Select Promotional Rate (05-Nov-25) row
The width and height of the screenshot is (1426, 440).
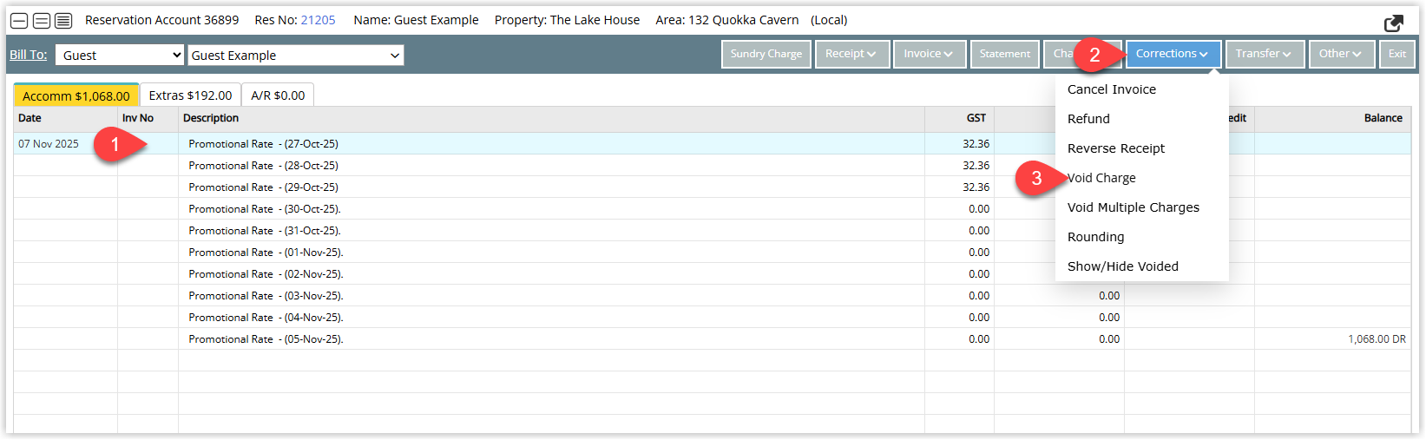pos(712,339)
